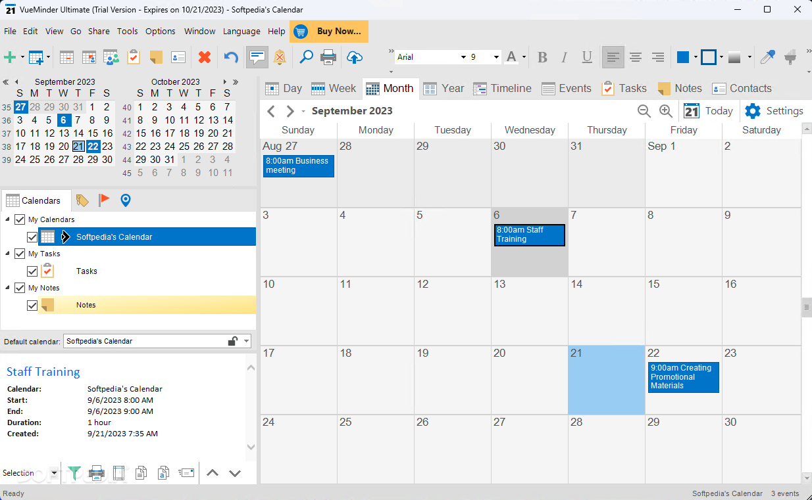Click the Buy Now button
812x500 pixels.
pyautogui.click(x=329, y=31)
